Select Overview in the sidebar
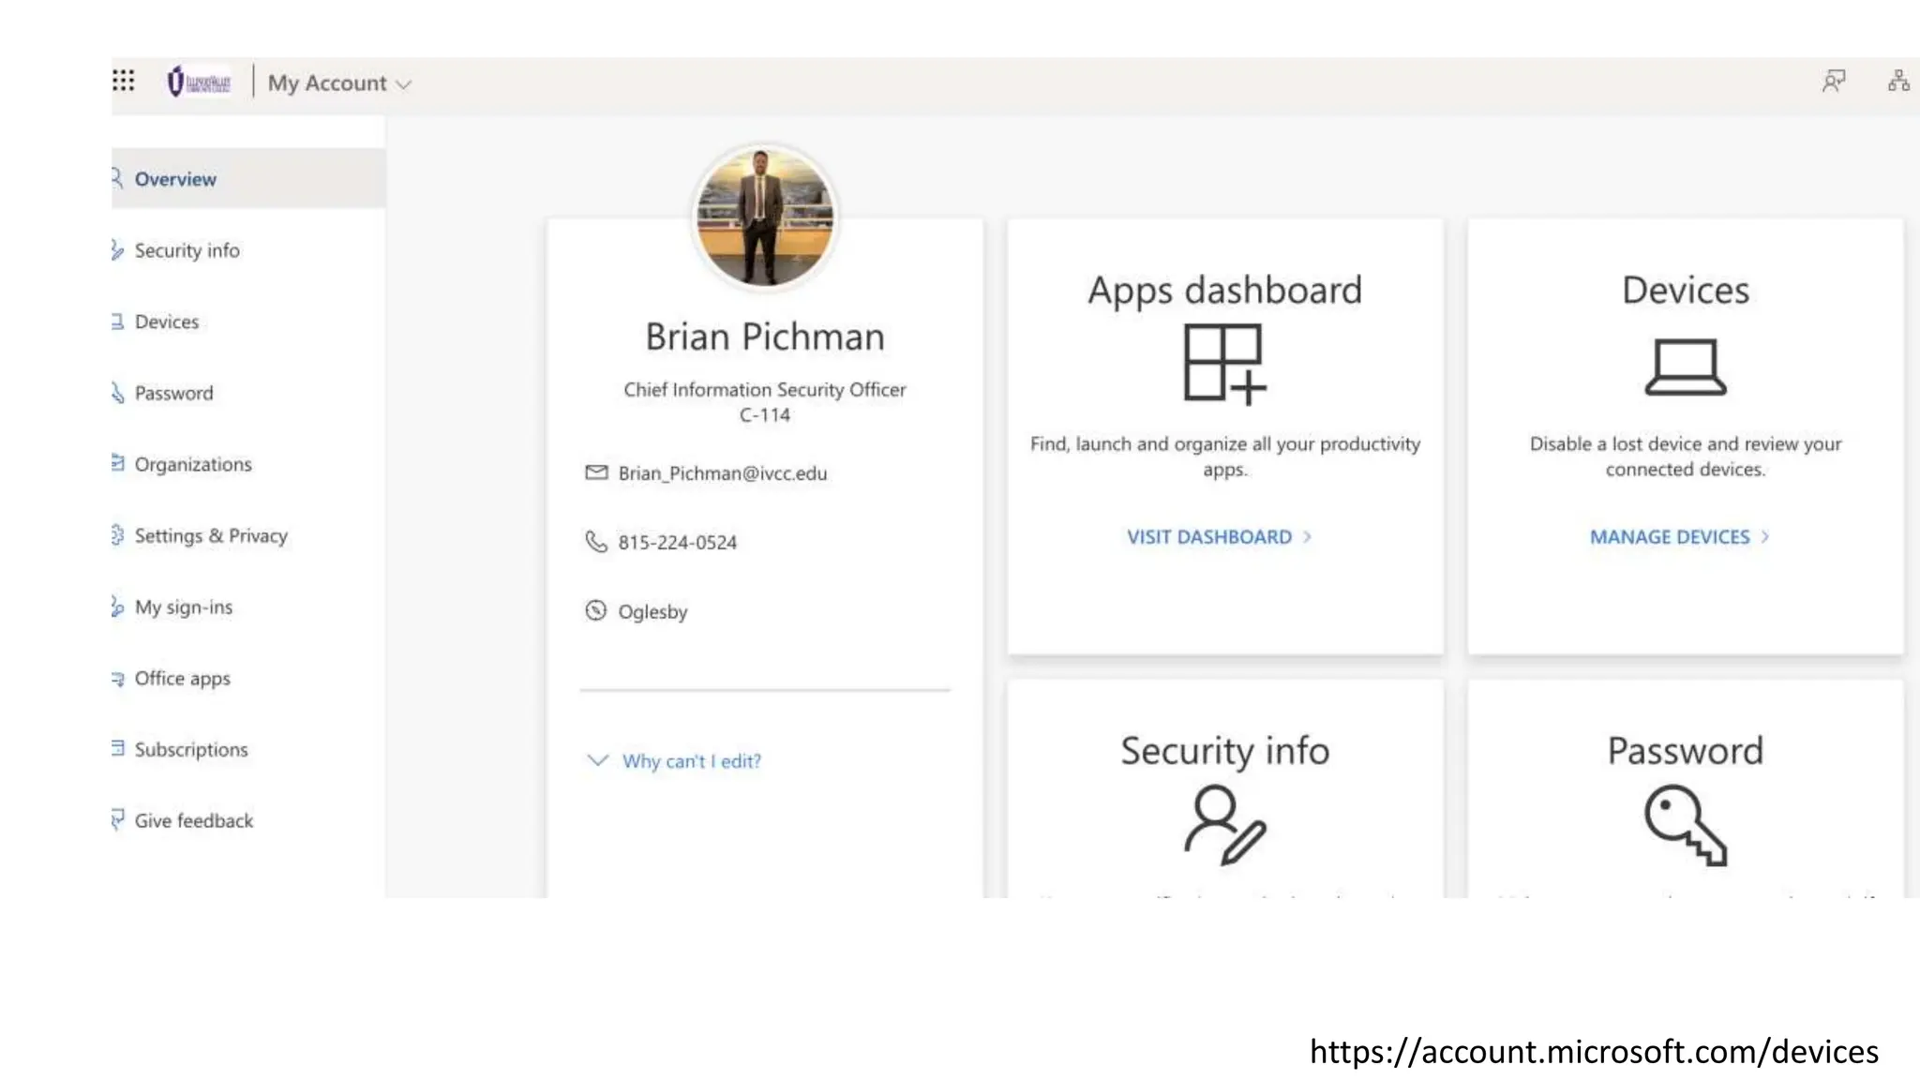 [x=248, y=178]
